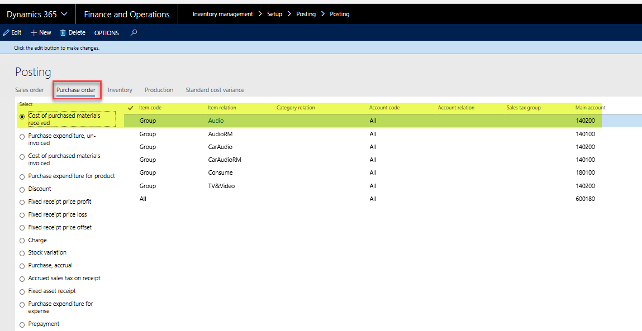Sort by the Item relation column header

[x=222, y=108]
